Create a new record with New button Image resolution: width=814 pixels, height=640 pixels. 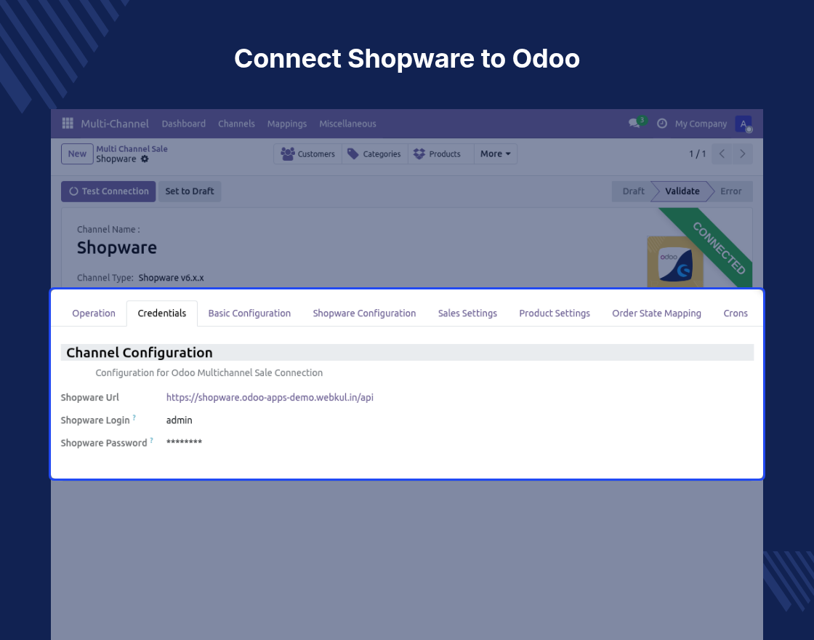(x=77, y=153)
